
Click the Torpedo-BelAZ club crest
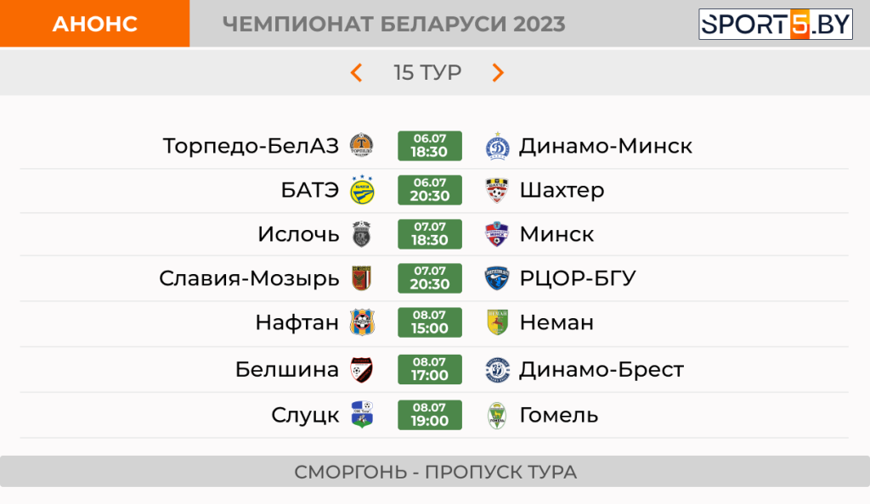tap(362, 146)
